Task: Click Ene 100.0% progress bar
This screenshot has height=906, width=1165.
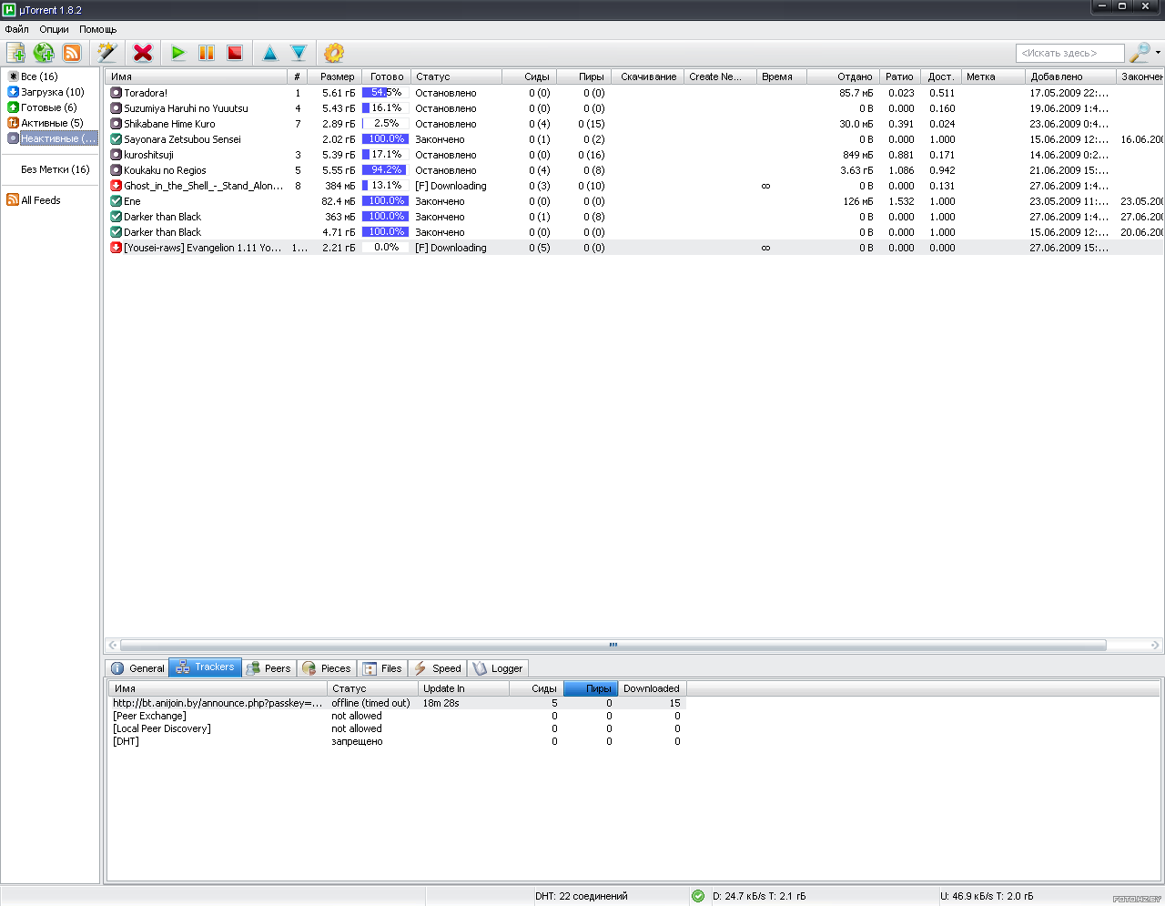Action: point(386,201)
